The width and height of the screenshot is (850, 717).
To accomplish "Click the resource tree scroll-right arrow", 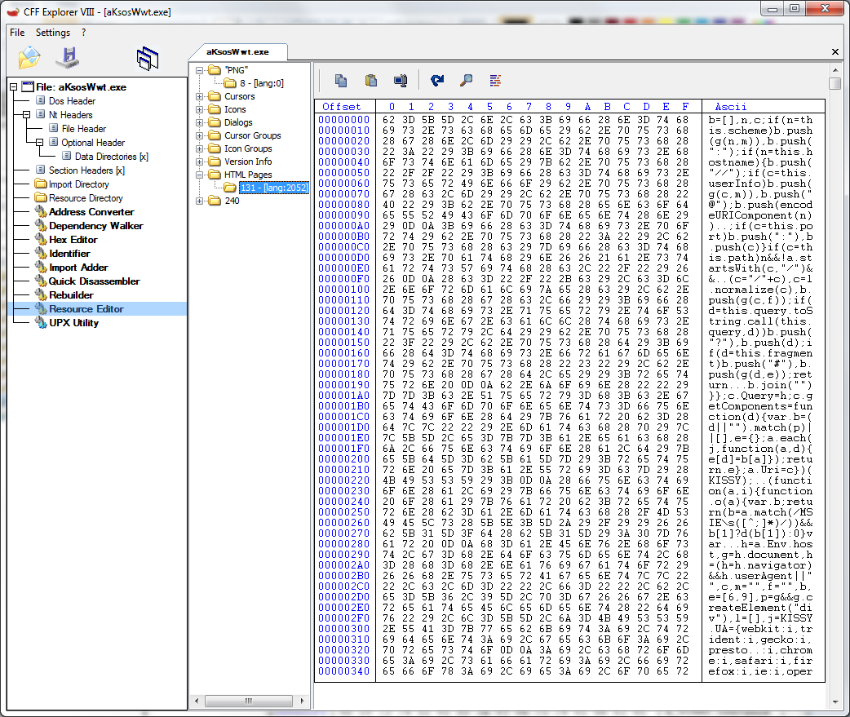I will pos(301,701).
